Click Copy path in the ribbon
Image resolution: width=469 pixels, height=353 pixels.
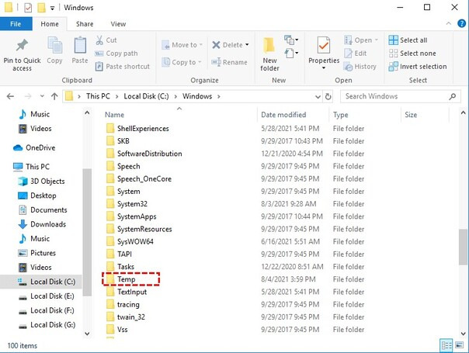tap(116, 54)
